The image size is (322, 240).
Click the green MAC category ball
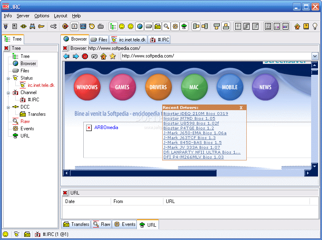point(194,87)
